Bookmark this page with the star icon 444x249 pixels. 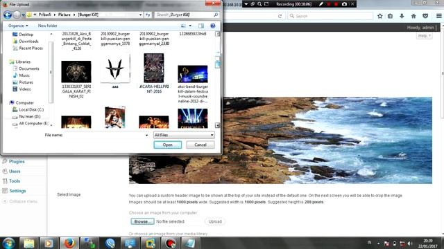(380, 16)
